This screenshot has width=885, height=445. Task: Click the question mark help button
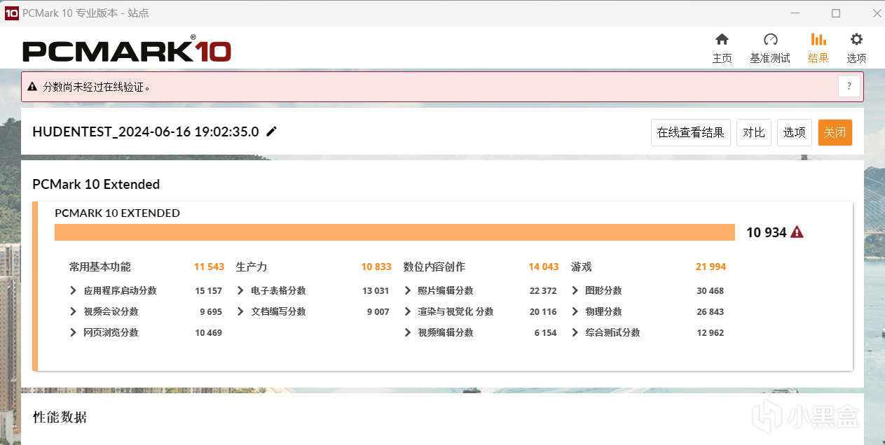point(849,87)
